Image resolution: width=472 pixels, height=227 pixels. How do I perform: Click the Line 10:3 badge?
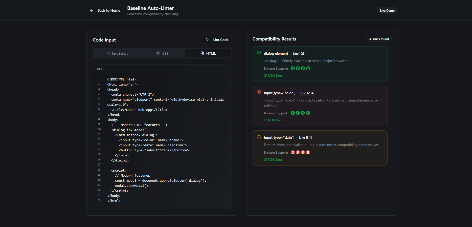coord(299,54)
